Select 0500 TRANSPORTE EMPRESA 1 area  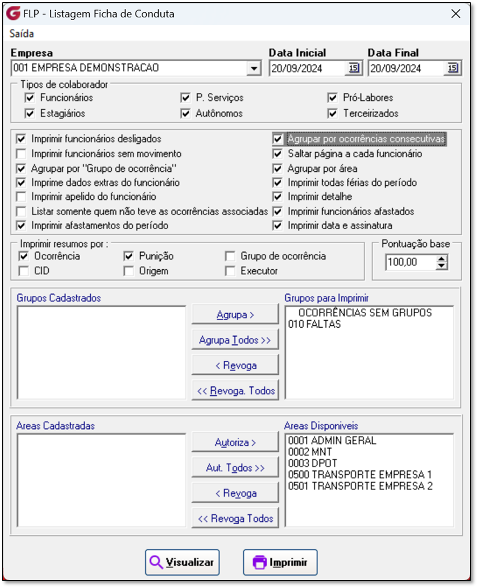[x=360, y=475]
